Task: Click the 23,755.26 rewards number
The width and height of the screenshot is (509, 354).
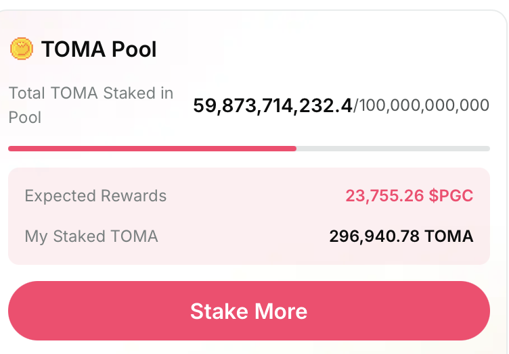Action: pyautogui.click(x=384, y=196)
